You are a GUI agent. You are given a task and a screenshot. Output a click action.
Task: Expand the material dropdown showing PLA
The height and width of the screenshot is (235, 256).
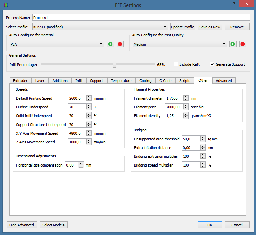coord(57,44)
